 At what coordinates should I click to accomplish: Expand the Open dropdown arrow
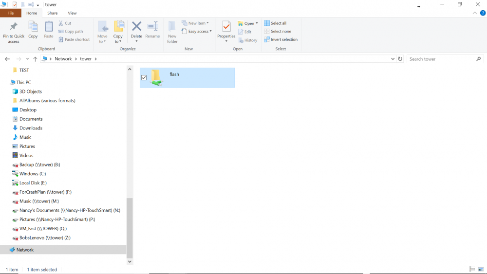click(257, 23)
